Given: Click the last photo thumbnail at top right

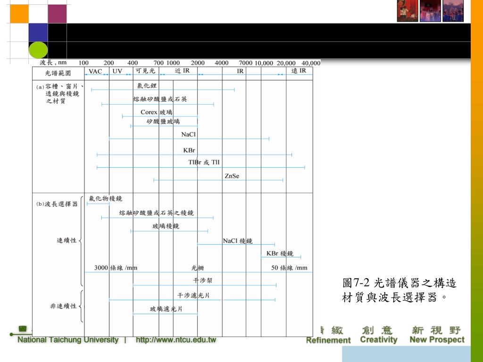Looking at the screenshot, I should click(453, 11).
